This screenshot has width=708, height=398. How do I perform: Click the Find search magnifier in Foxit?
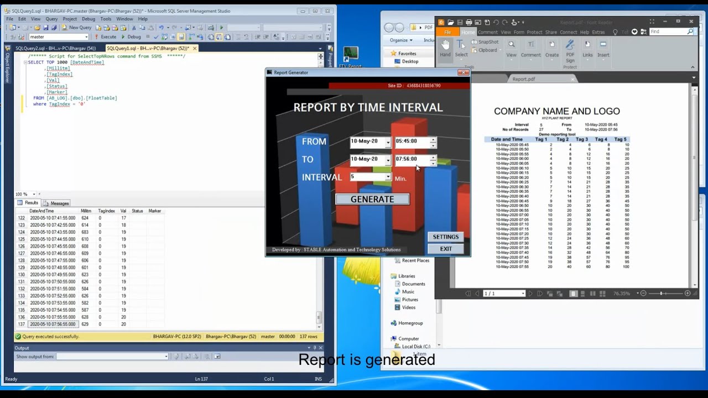pyautogui.click(x=690, y=32)
